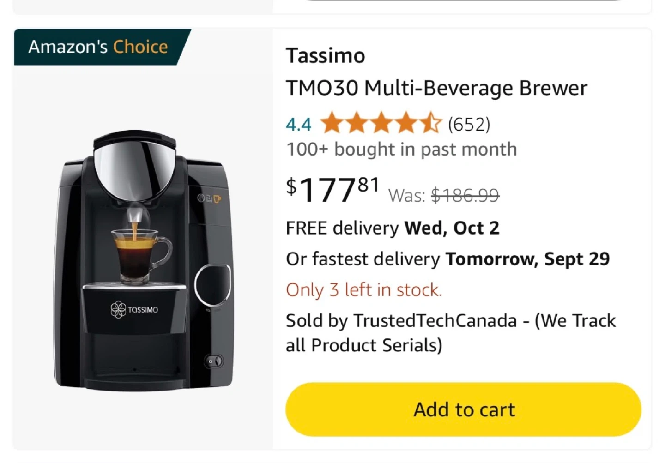The height and width of the screenshot is (463, 665).
Task: Tap the struck-through $186.99 was price
Action: tap(465, 196)
